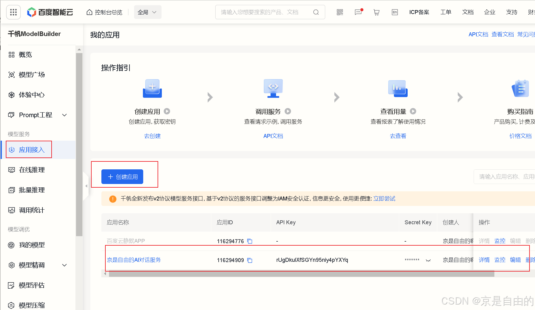Open 监控 for the 百度云静默APP row
The width and height of the screenshot is (535, 310).
click(500, 241)
